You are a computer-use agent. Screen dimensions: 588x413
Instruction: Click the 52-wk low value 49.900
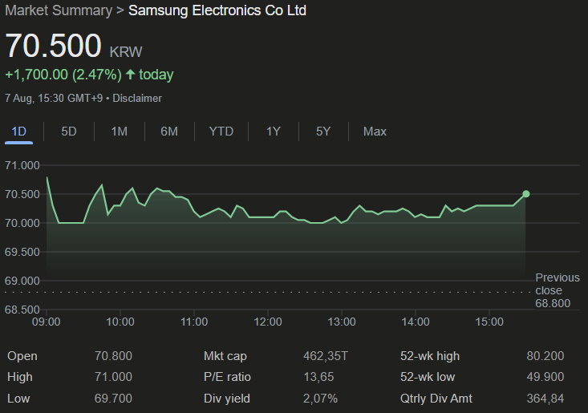coord(545,377)
